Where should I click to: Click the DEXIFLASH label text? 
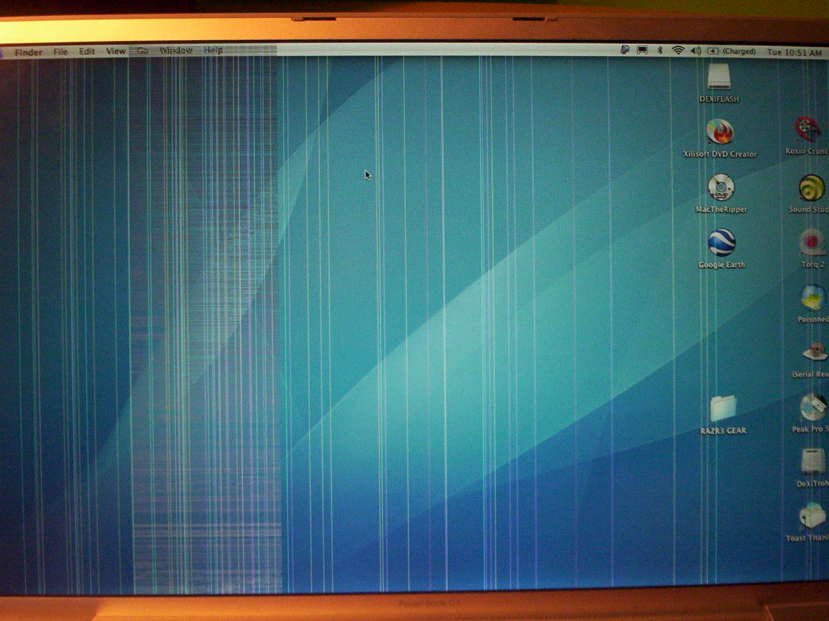coord(719,99)
